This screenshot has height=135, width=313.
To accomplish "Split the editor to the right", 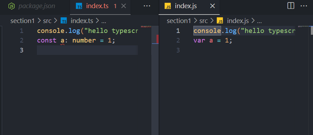I will (x=291, y=6).
